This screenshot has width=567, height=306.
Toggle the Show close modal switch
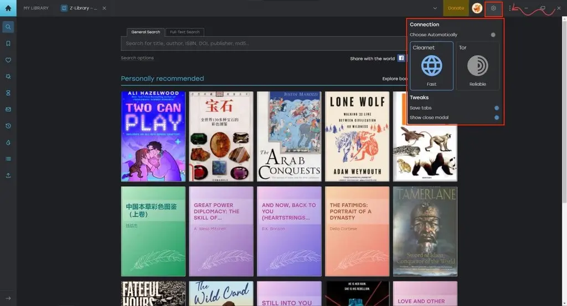coord(496,118)
